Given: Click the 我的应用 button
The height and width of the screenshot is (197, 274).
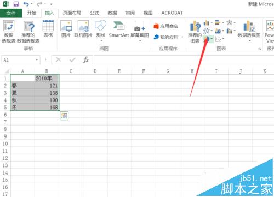Looking at the screenshot, I should 166,37.
